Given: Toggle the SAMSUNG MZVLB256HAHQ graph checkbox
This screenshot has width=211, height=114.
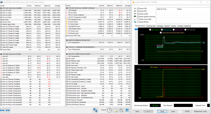Looking at the screenshot, I should pos(161,33).
